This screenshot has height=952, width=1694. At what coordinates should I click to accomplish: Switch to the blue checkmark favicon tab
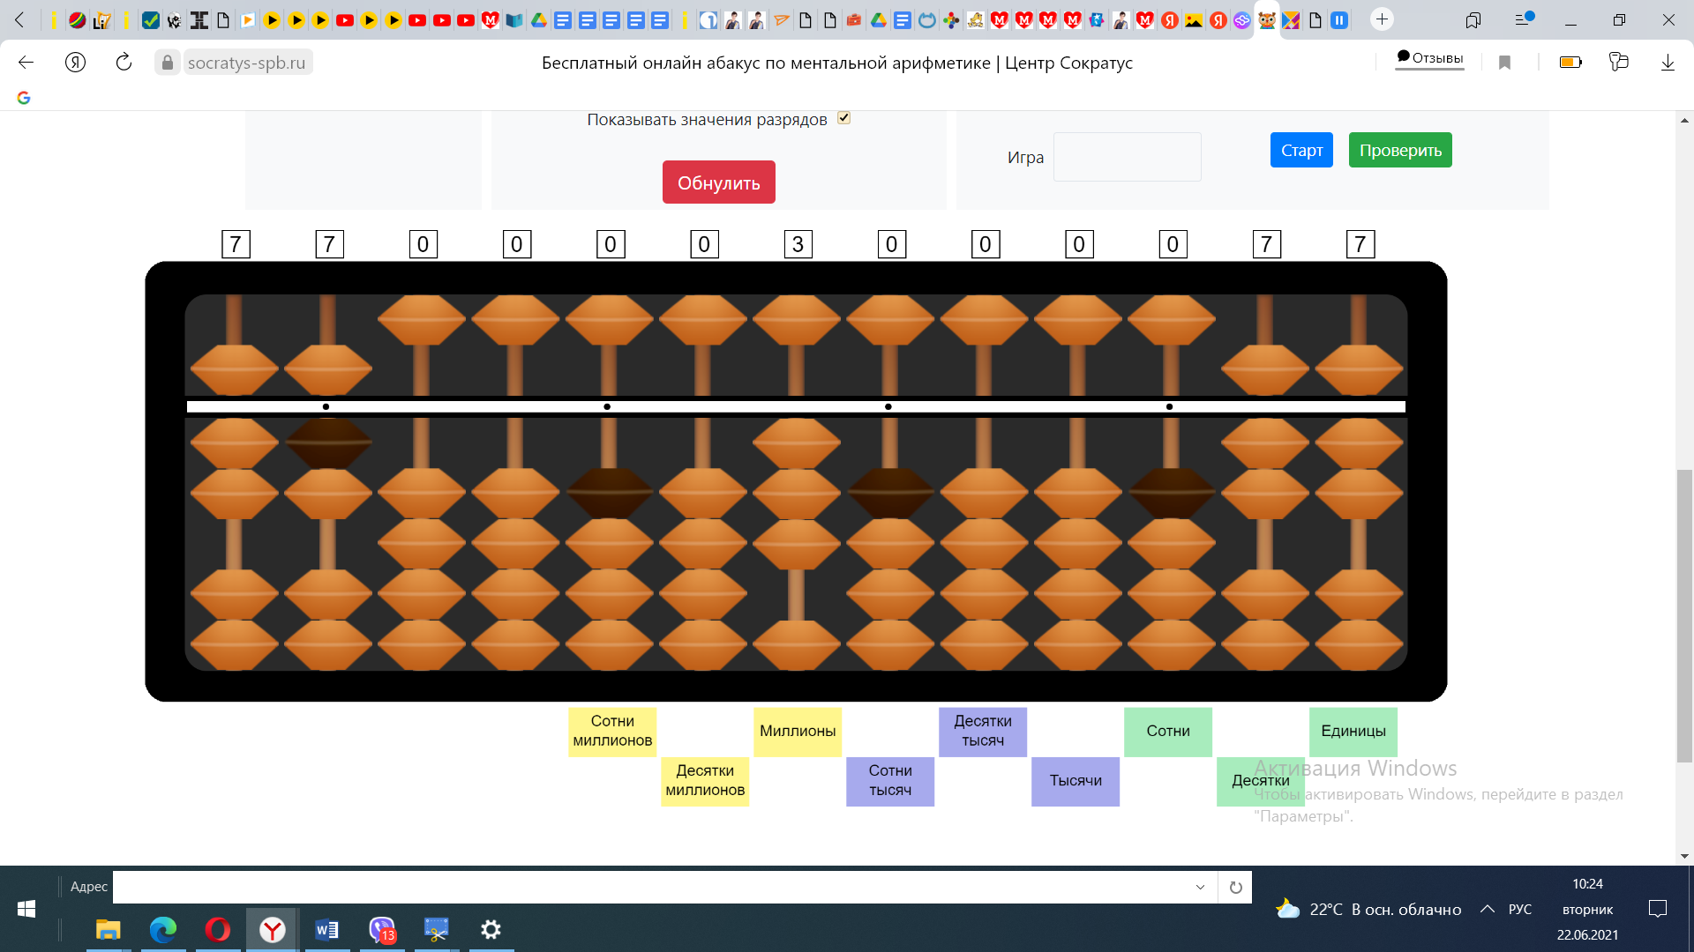(x=151, y=19)
